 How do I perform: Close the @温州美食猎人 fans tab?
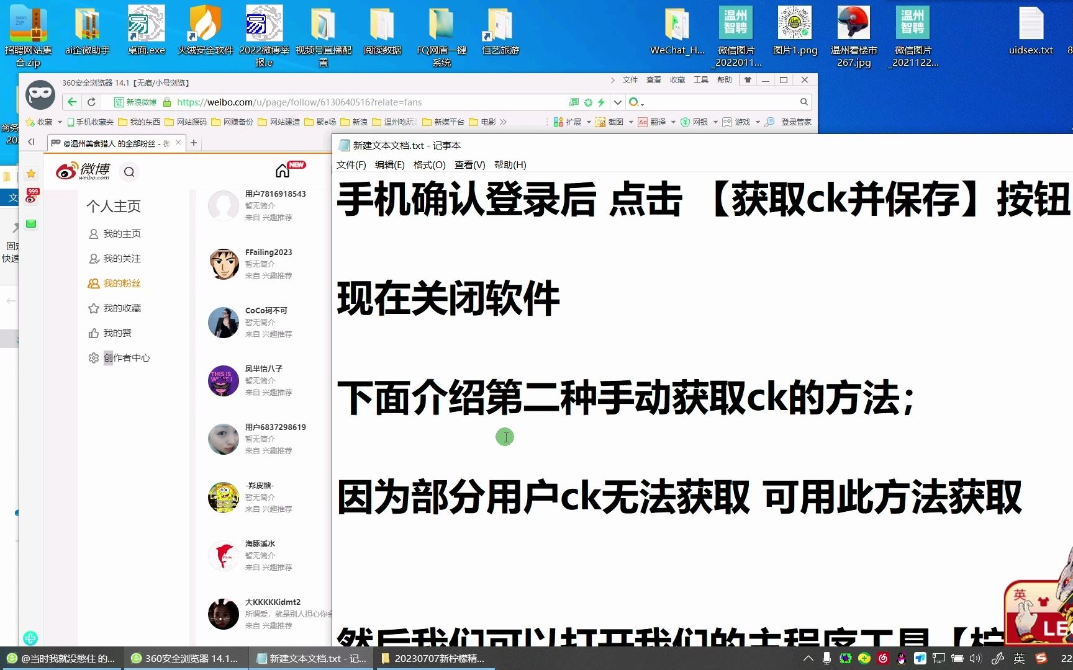click(178, 143)
